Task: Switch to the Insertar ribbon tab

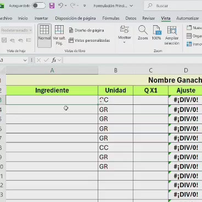Action: point(41,18)
